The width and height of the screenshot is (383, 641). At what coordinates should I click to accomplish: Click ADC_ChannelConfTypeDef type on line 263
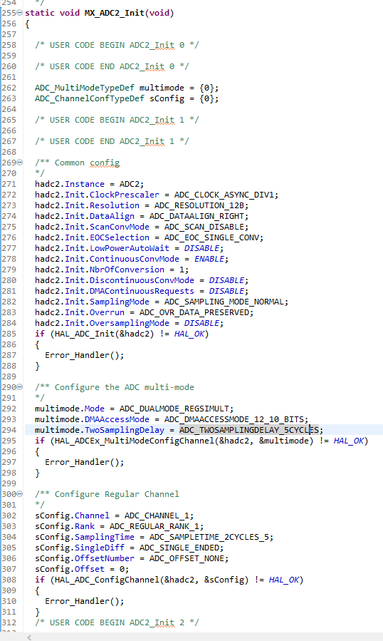[x=90, y=98]
